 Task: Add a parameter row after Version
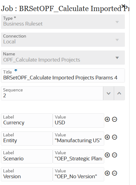point(107,173)
